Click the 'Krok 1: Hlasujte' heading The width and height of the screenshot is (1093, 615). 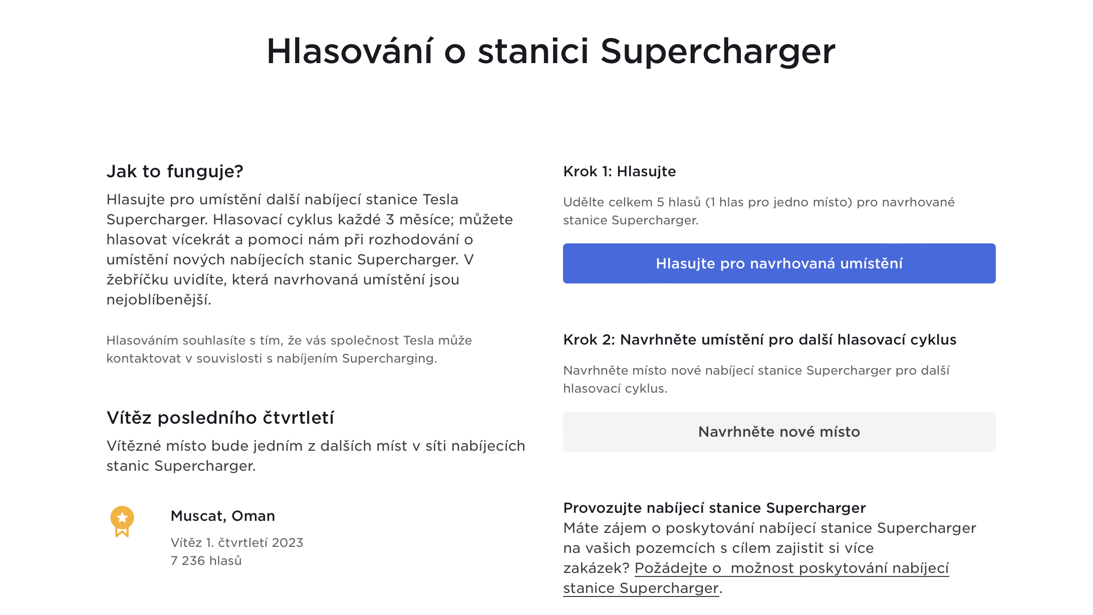619,171
